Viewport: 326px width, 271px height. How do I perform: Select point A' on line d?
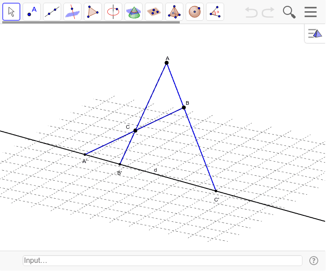(x=85, y=154)
